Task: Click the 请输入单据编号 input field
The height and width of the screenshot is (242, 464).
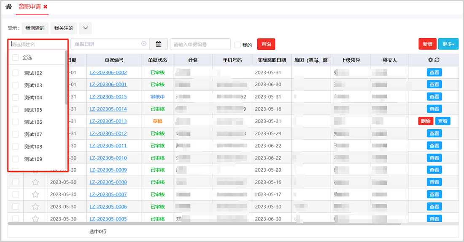Action: tap(200, 44)
